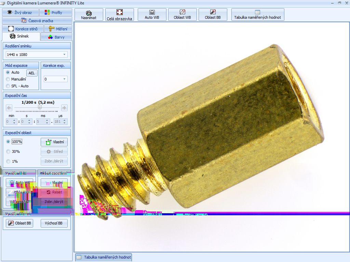Click Vlastní exposure area button
350x262 pixels.
tap(54, 142)
